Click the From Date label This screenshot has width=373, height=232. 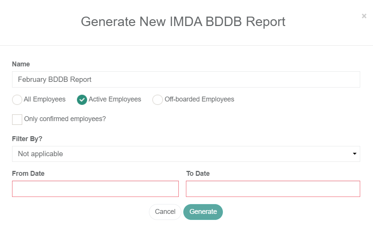[x=28, y=174]
